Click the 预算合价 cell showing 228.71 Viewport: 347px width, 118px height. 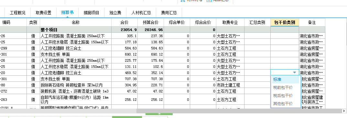tap(151, 85)
